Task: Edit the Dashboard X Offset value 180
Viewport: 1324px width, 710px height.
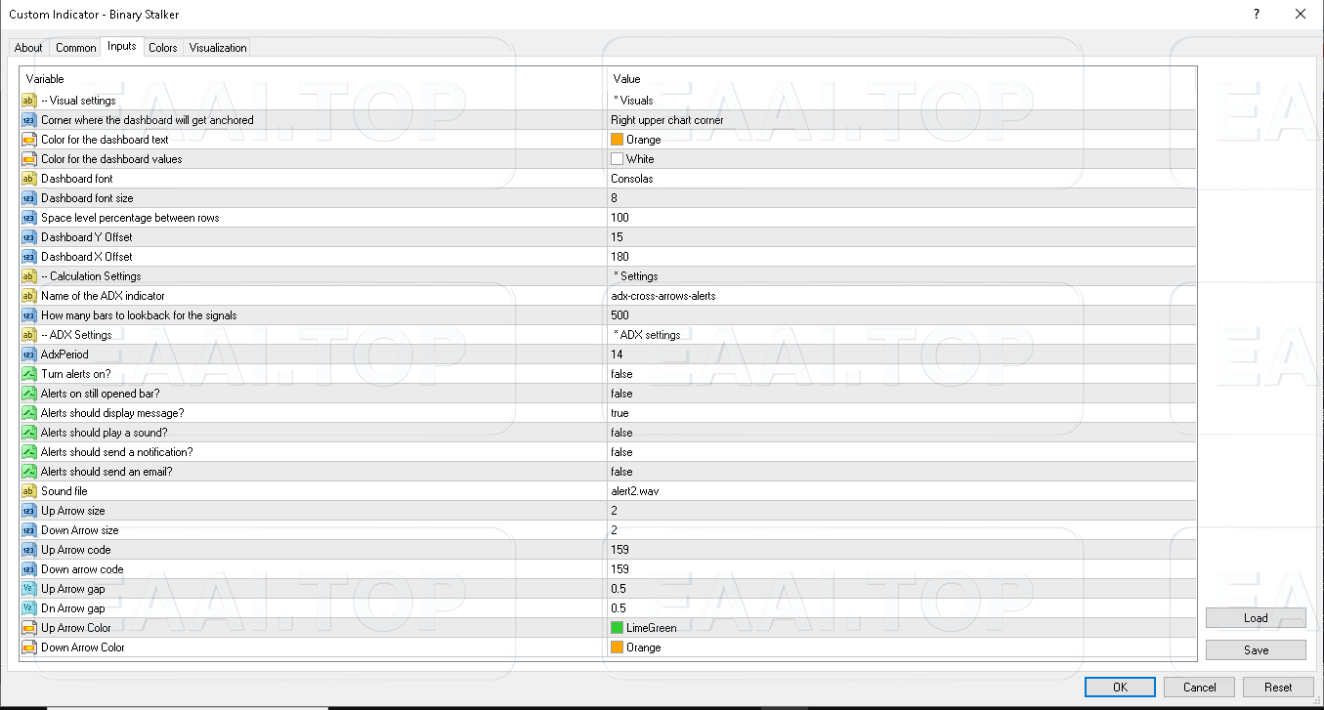Action: coord(620,257)
